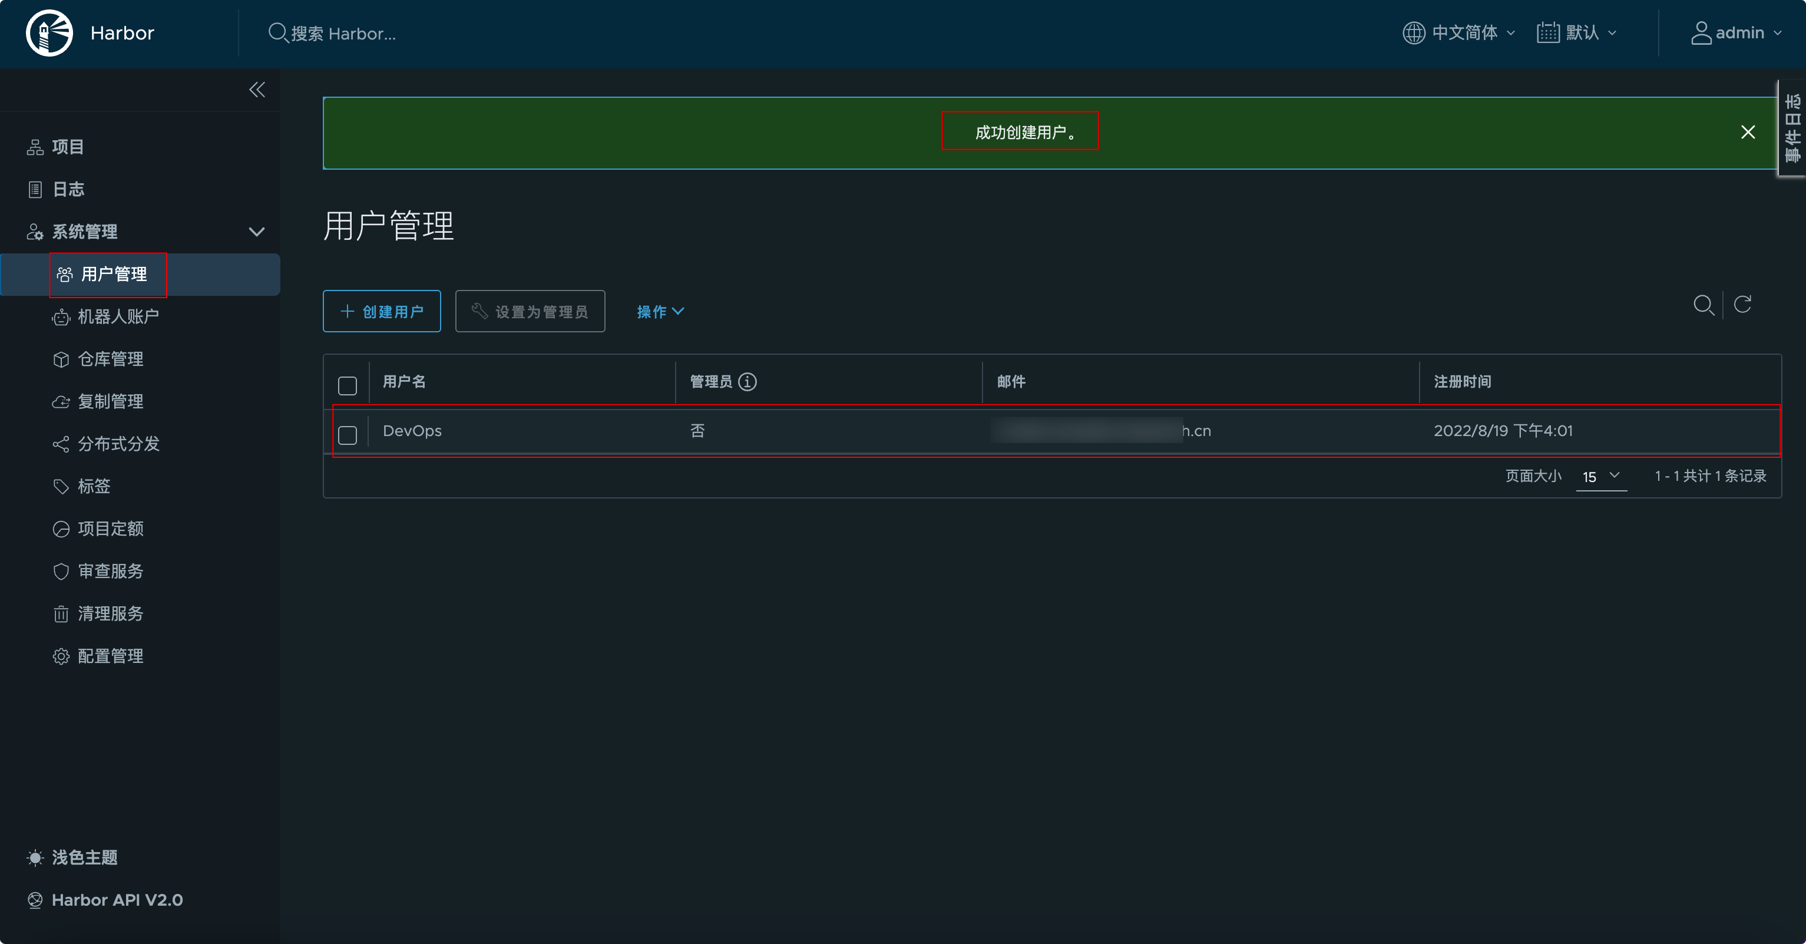Screen dimensions: 1806x944
Task: Open 审查服务 in the sidebar
Action: 110,571
